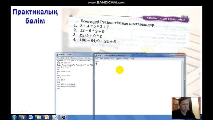Open File menu in Python 3.7.0 Shell
The height and width of the screenshot is (120, 213).
(58, 58)
